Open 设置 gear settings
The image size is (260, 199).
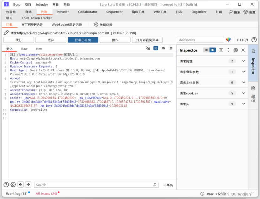click(x=246, y=12)
